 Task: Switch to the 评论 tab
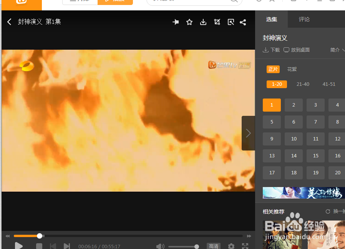coord(304,19)
